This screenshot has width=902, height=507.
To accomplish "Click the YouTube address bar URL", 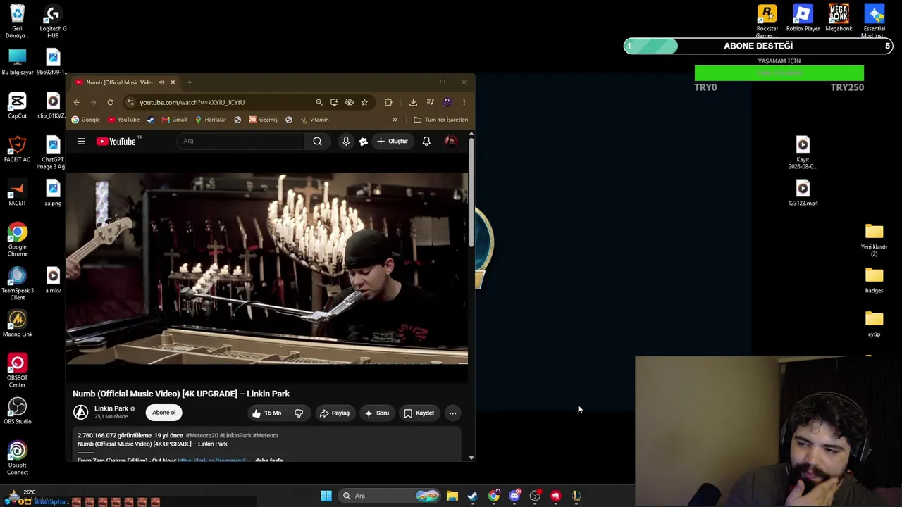I will (192, 102).
